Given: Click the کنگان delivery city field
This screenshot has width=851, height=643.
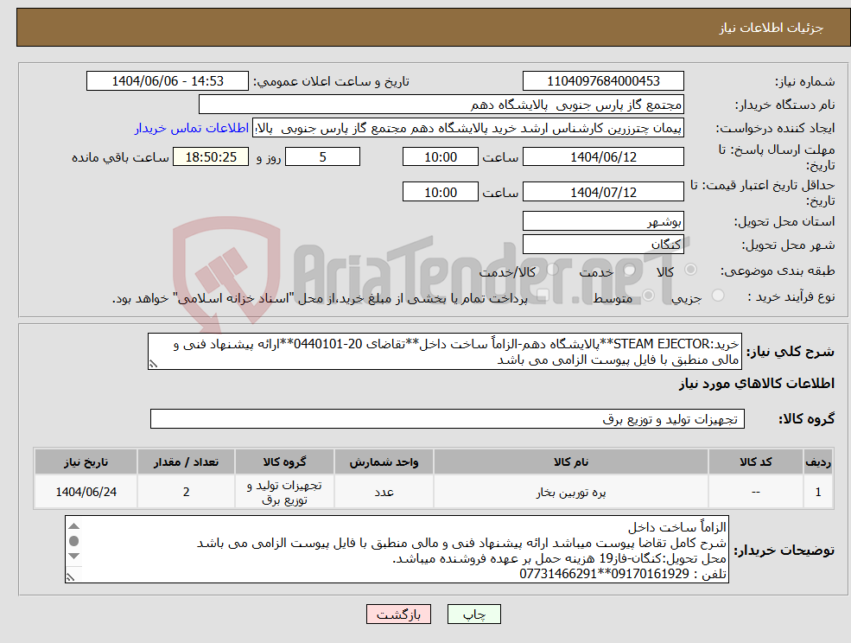Looking at the screenshot, I should pyautogui.click(x=603, y=244).
